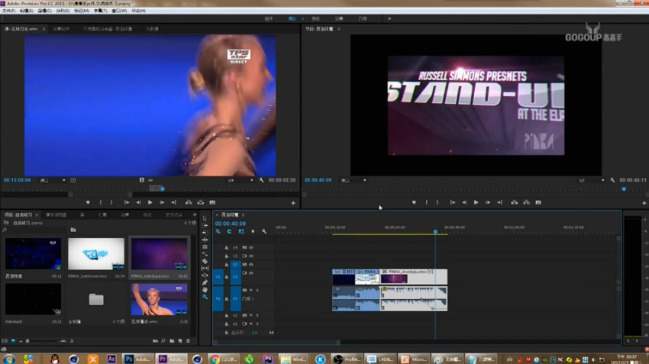Toggle V2 track visibility eye
Image resolution: width=649 pixels, height=364 pixels.
pos(251,265)
